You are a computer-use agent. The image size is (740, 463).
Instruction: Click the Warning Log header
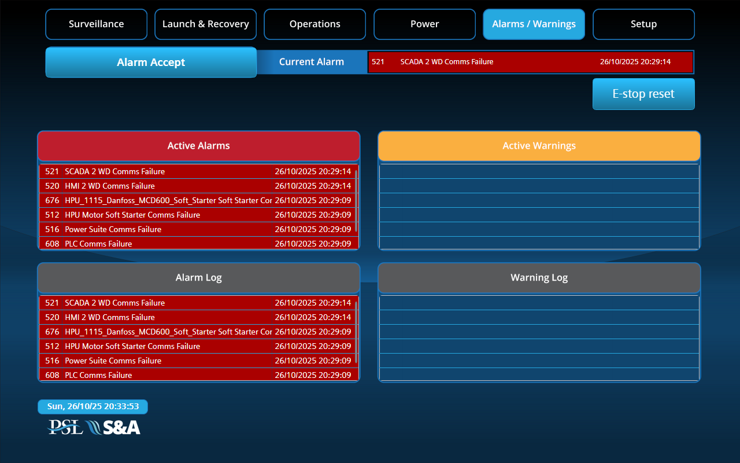coord(539,278)
